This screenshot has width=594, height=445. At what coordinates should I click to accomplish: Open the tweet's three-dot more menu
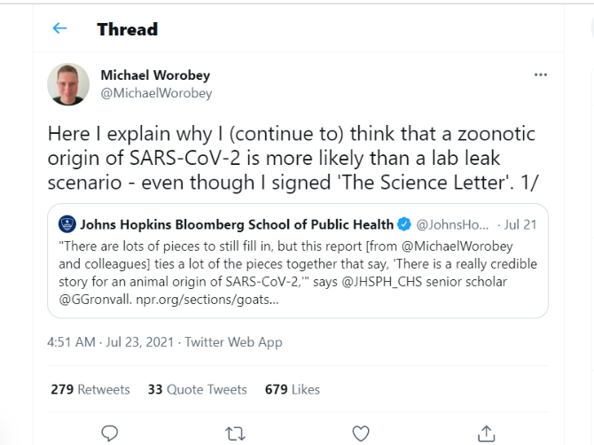pos(541,75)
